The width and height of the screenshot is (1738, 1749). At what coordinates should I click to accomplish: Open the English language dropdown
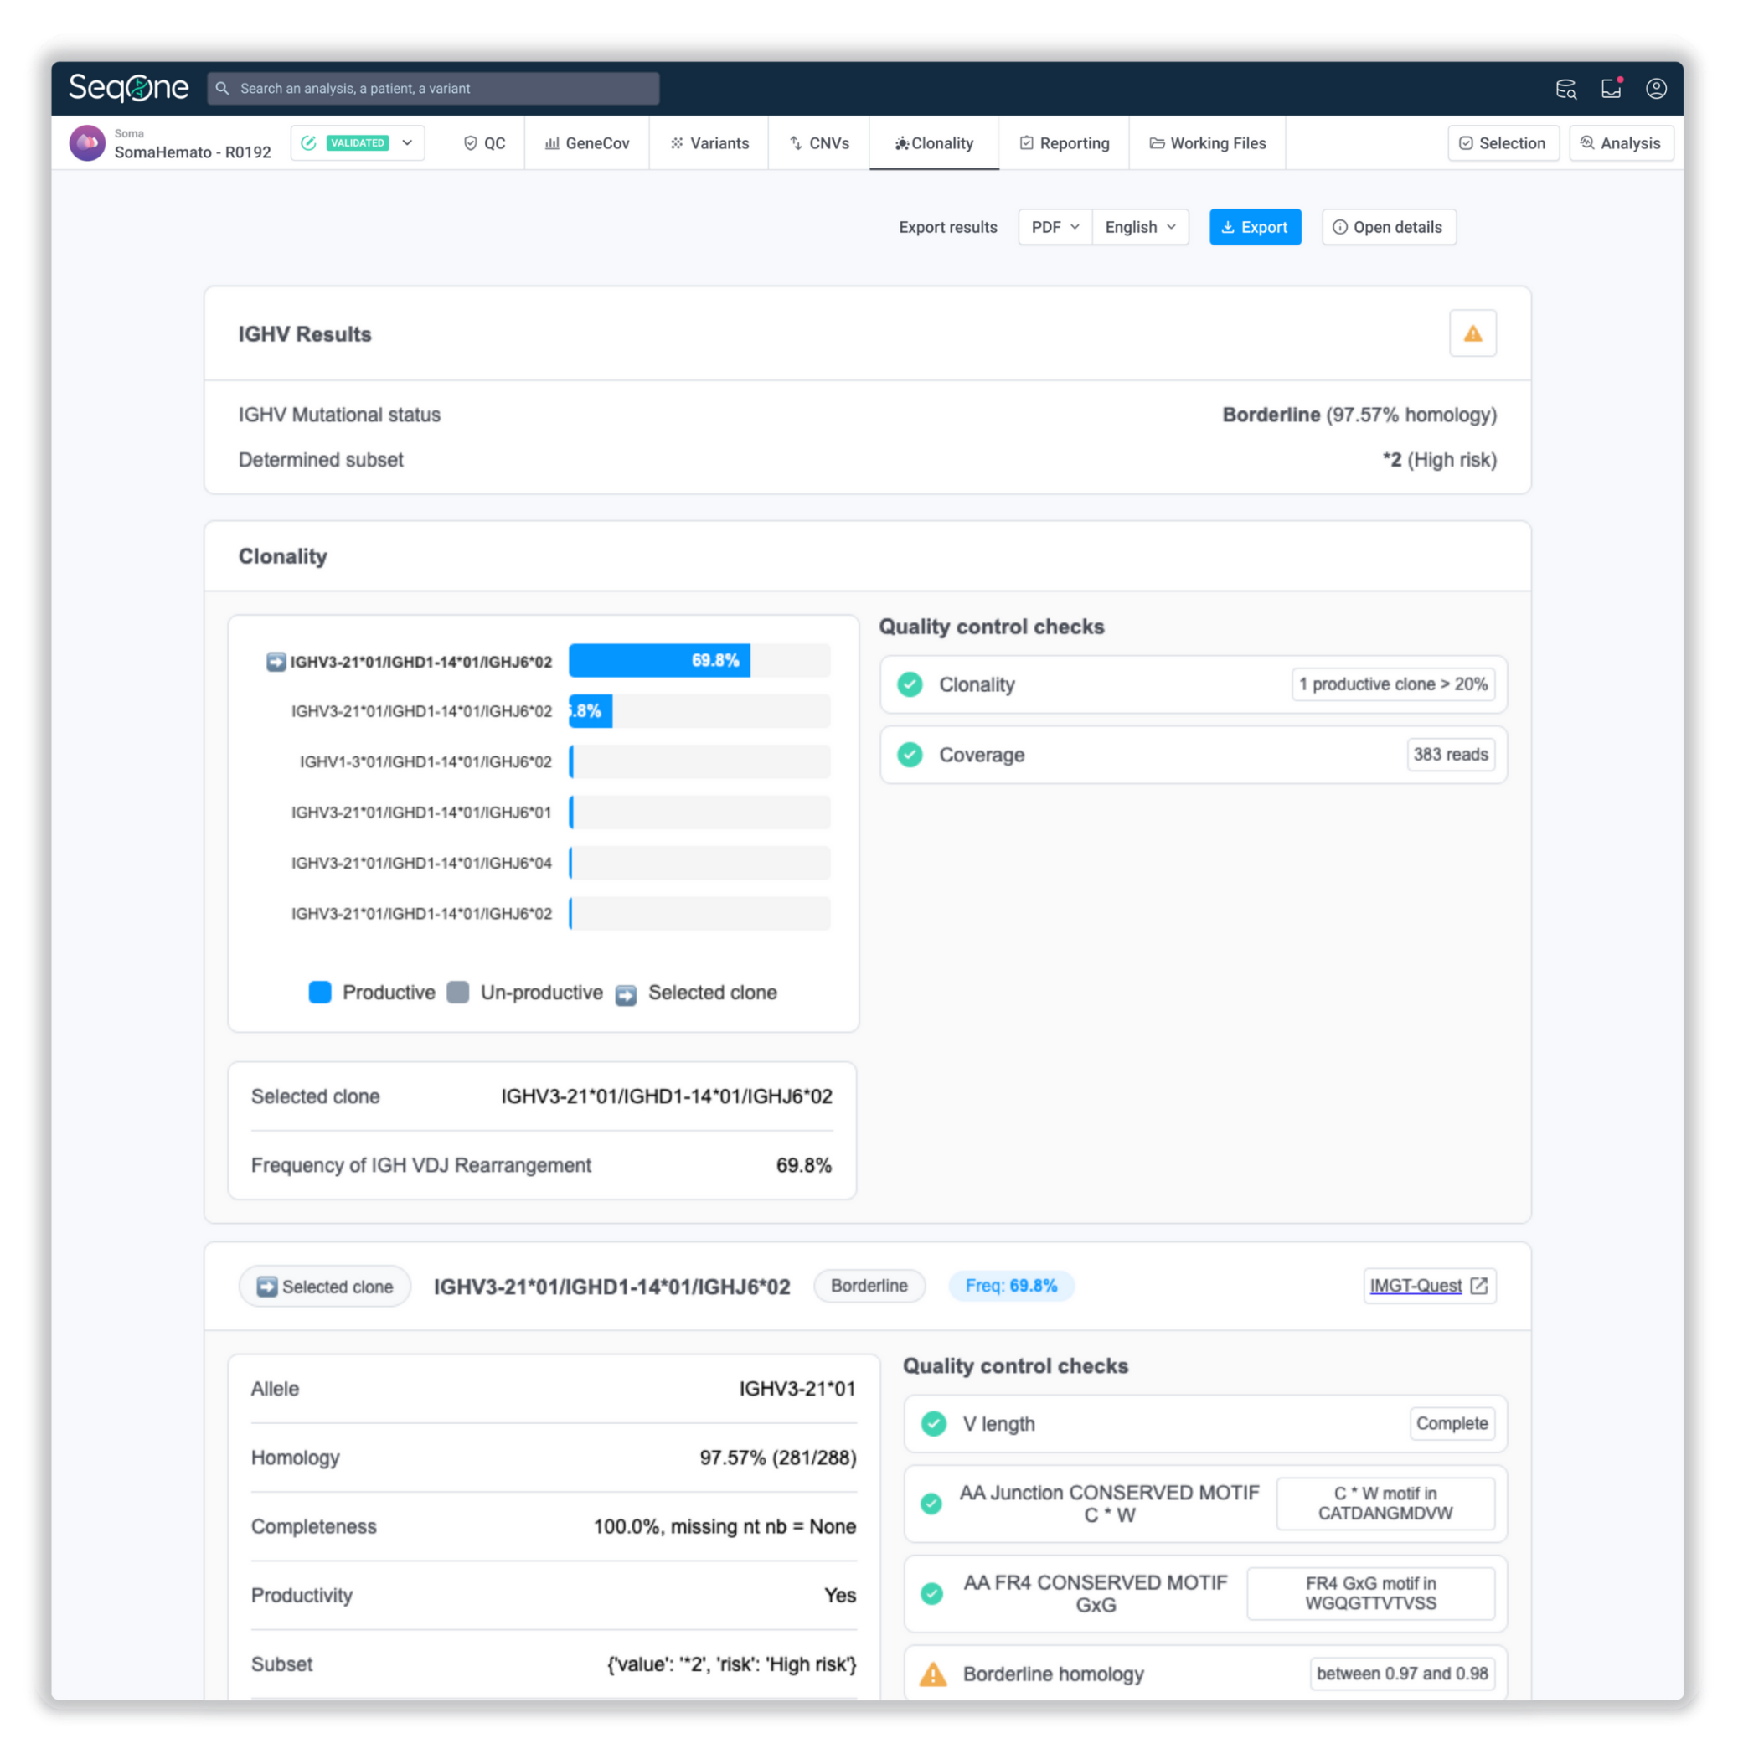coord(1140,227)
